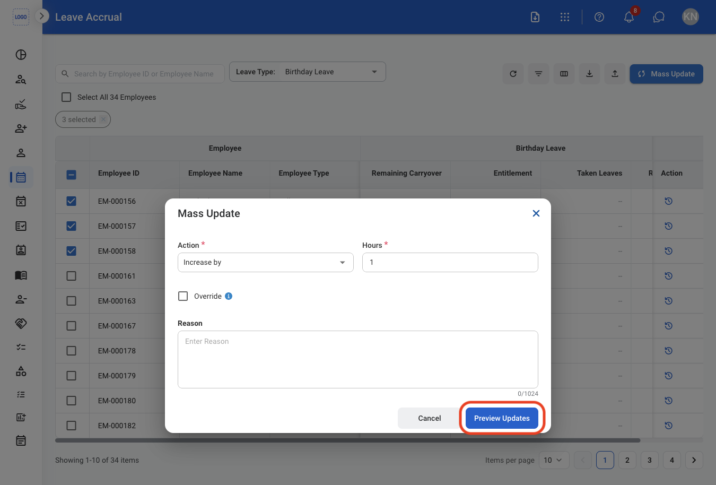Open the remove-person sidebar icon
The width and height of the screenshot is (716, 485).
pyautogui.click(x=21, y=299)
